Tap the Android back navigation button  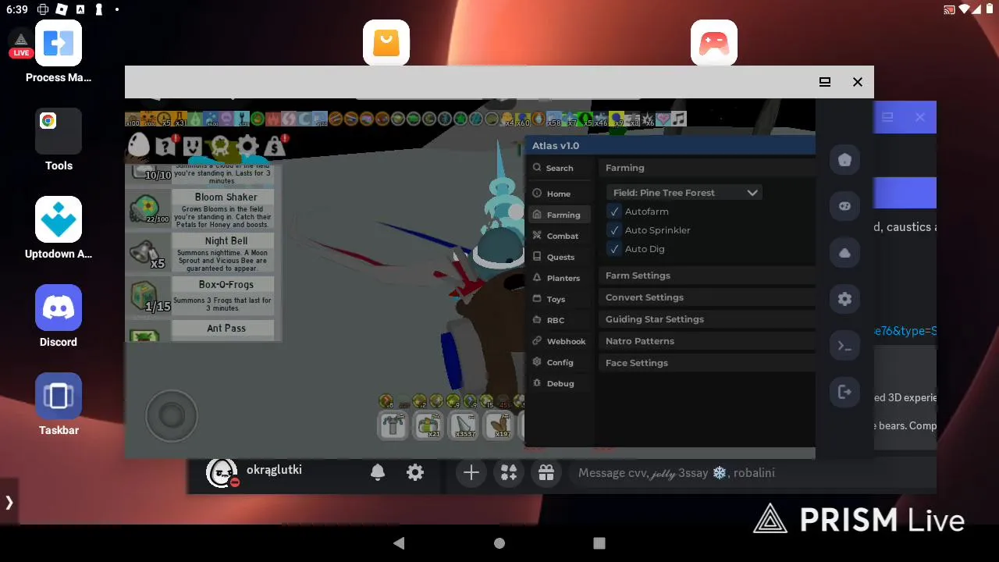click(400, 543)
